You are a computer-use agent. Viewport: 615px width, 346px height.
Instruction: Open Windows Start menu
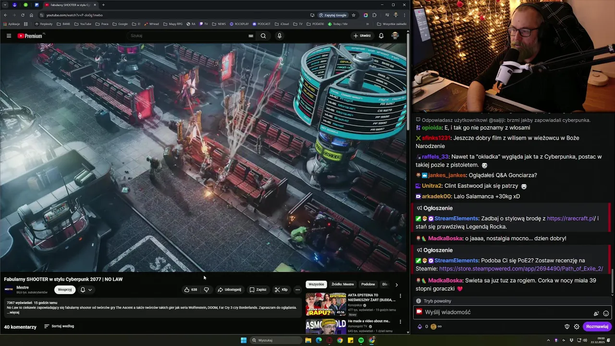(244, 340)
